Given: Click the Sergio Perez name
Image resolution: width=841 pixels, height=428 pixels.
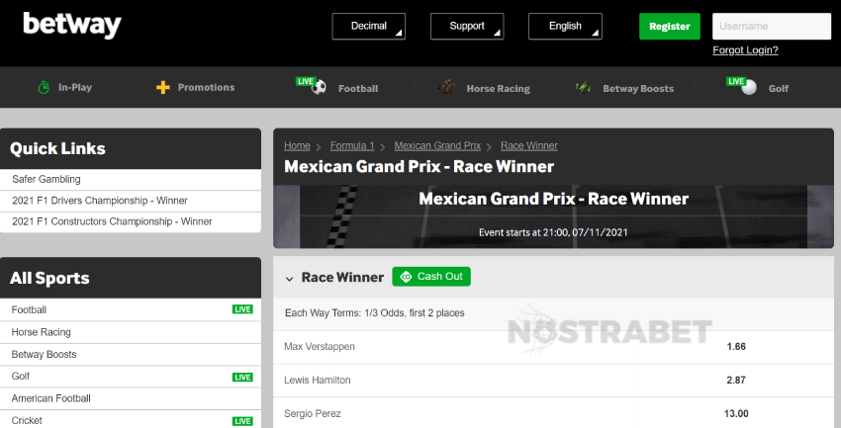Looking at the screenshot, I should (312, 413).
